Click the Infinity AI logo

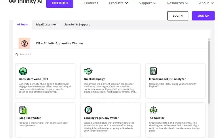point(26,2)
